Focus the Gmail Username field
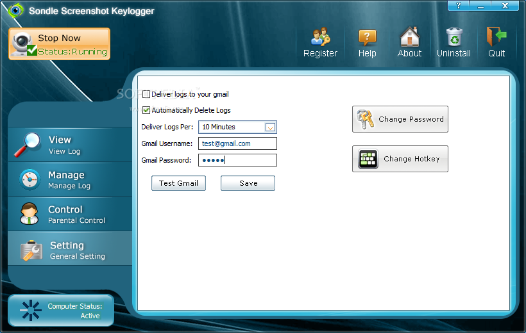Image resolution: width=526 pixels, height=333 pixels. pyautogui.click(x=237, y=143)
